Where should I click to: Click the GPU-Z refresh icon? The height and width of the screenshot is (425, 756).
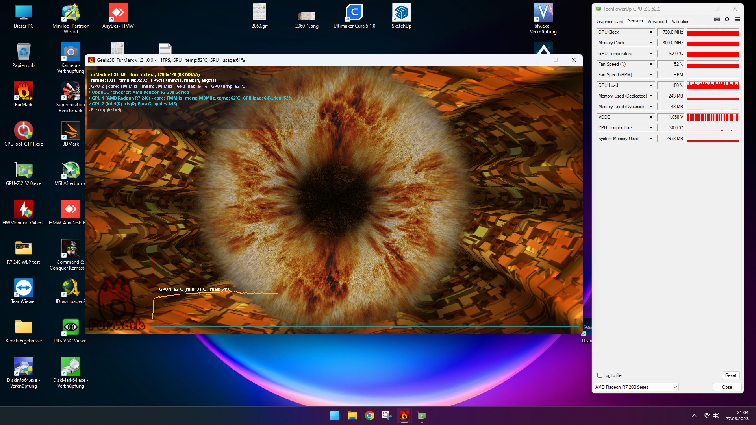[727, 19]
